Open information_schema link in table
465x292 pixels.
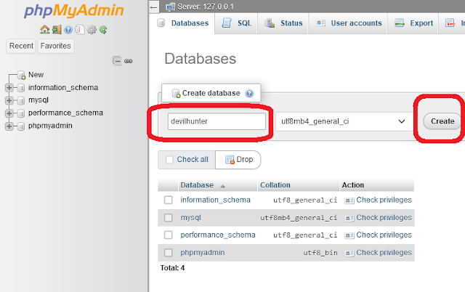click(215, 200)
